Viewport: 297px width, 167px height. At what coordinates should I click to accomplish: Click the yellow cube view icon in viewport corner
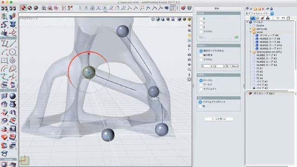pos(189,19)
